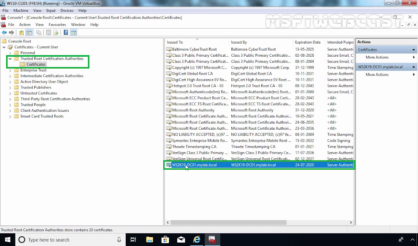Open the Mail app from the taskbar
This screenshot has height=246, width=418.
(x=181, y=239)
